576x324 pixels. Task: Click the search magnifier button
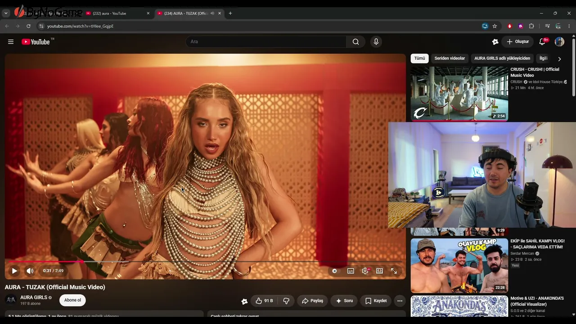pos(355,42)
